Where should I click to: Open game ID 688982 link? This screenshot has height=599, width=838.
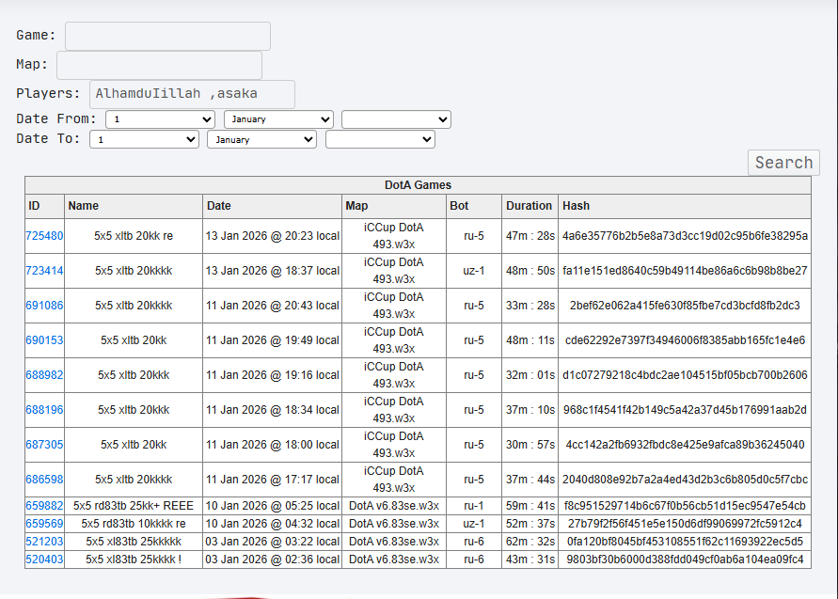point(44,374)
